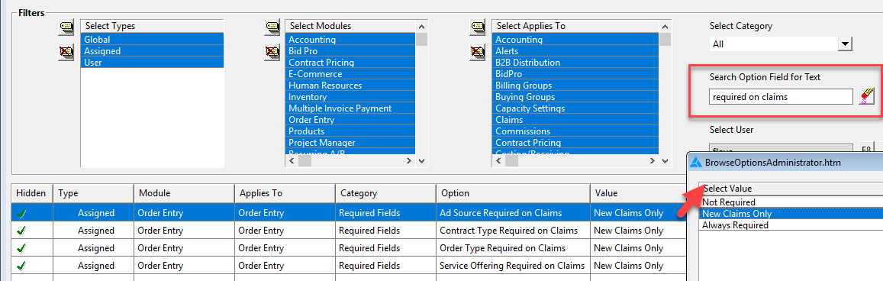883x281 pixels.
Task: Select B2B Distribution in Applies To list
Action: (x=575, y=63)
